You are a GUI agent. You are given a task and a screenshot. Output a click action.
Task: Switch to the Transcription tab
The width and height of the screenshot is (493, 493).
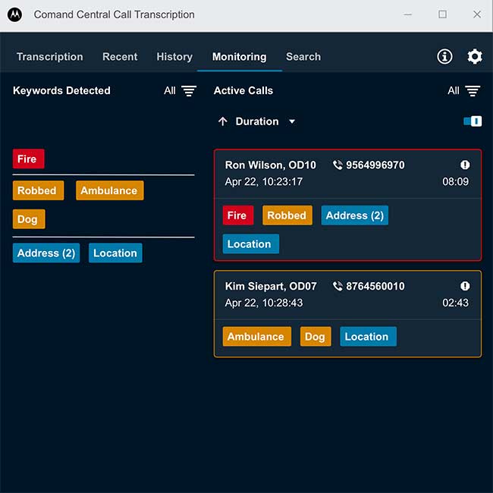coord(49,57)
